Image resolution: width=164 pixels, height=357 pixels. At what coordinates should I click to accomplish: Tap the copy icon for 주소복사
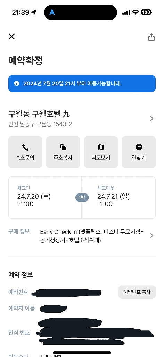[63, 147]
